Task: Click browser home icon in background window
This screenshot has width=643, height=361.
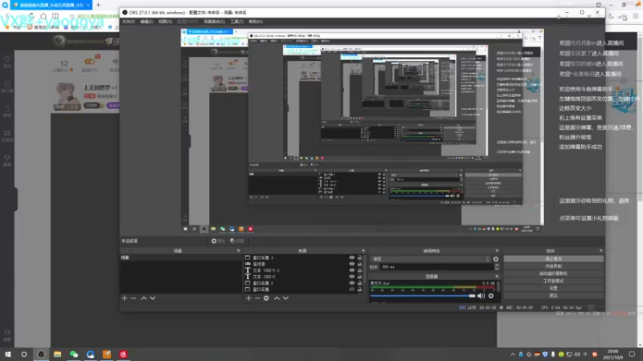Action: (x=43, y=16)
